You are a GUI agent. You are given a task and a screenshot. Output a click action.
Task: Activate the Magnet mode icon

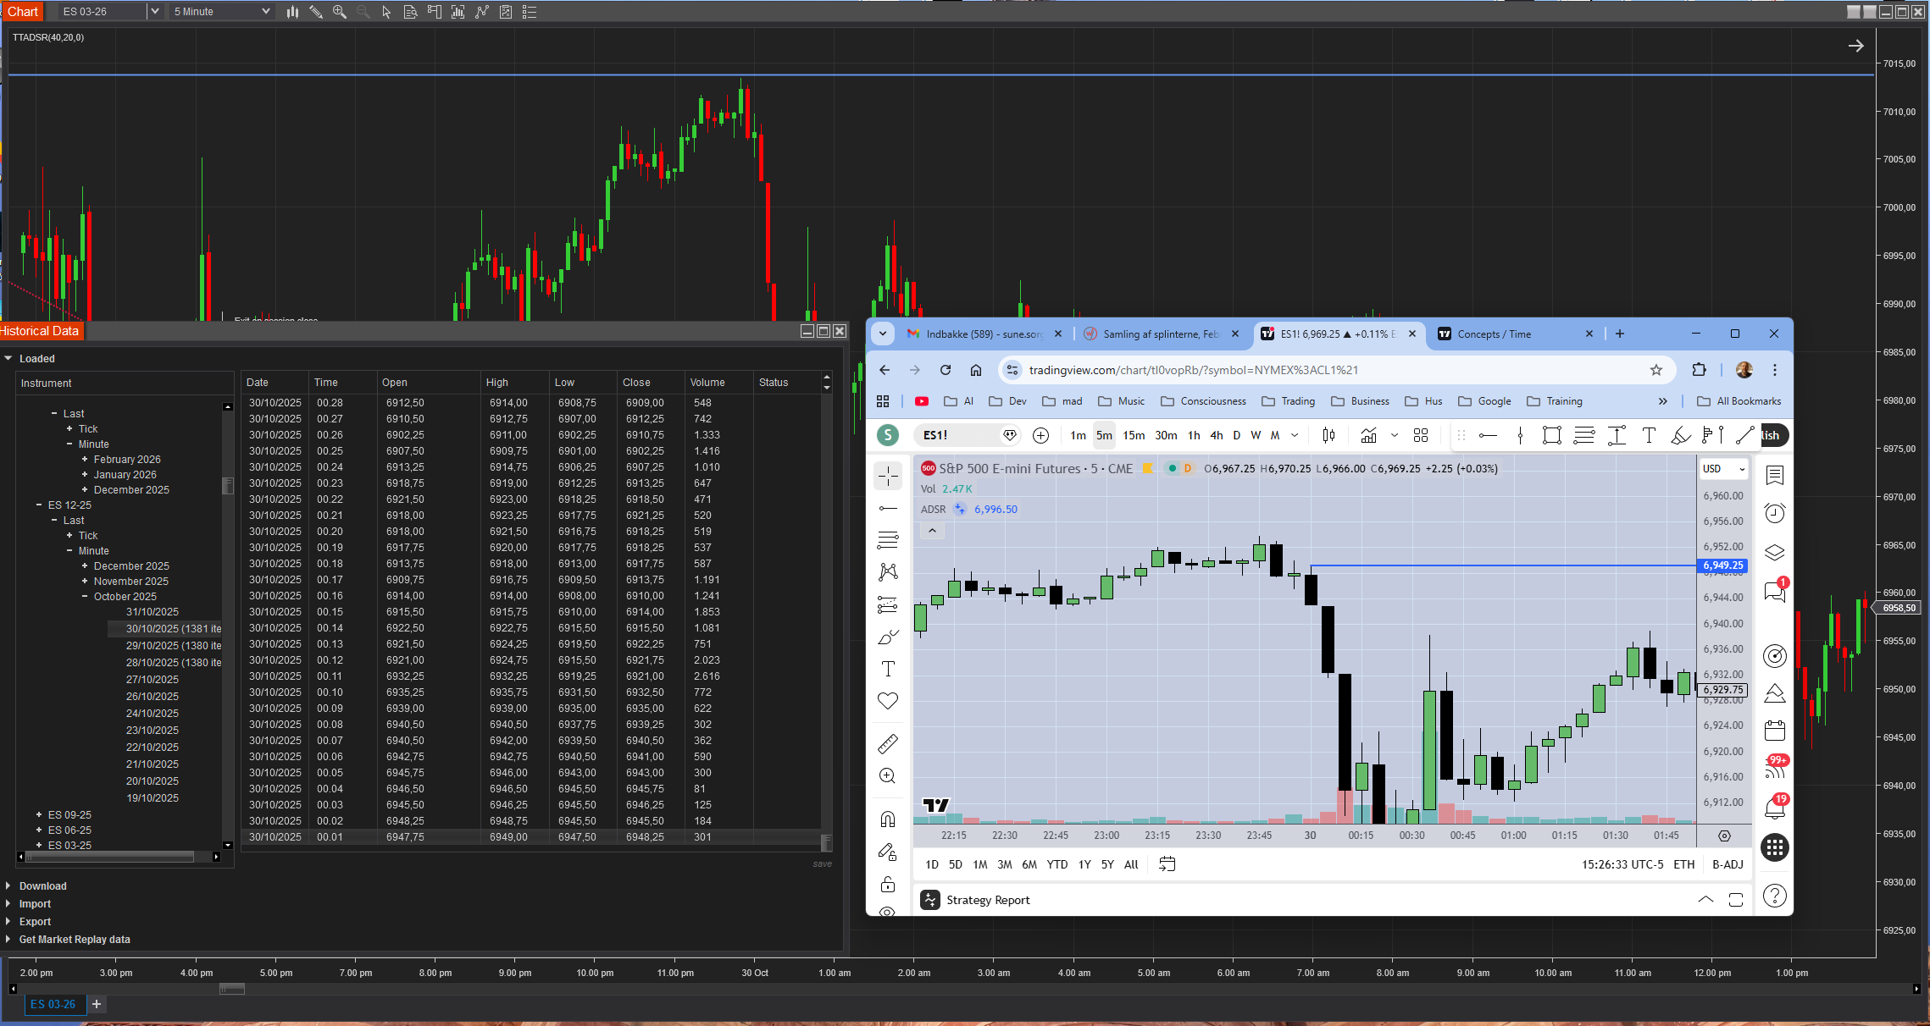pos(887,819)
